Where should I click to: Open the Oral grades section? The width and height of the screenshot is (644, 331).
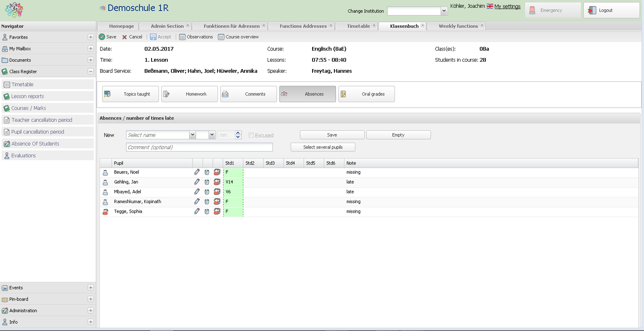pyautogui.click(x=366, y=94)
